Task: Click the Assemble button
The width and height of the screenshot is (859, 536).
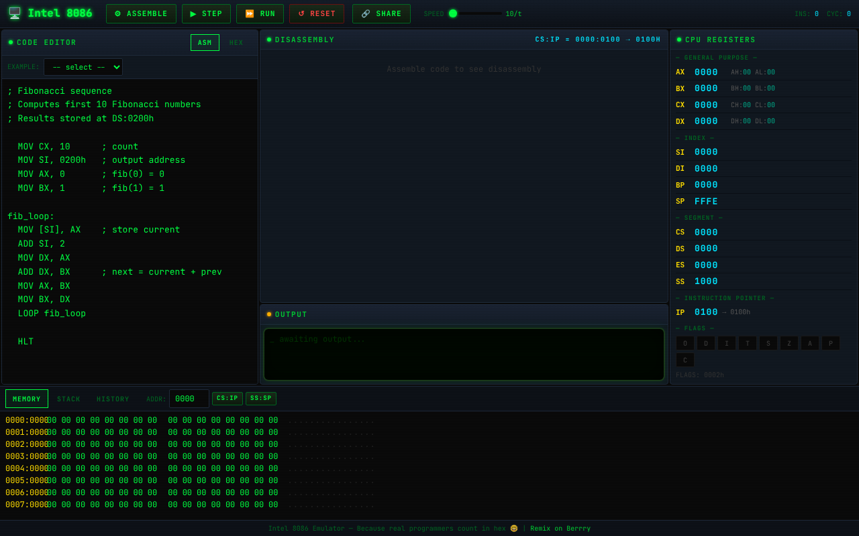Action: point(141,14)
